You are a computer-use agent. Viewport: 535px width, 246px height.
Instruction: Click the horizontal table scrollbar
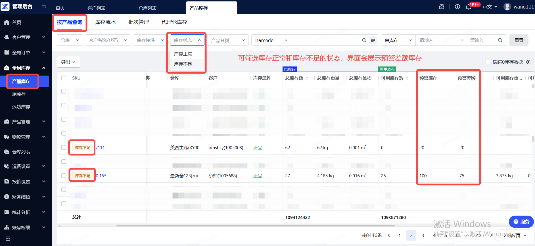click(x=256, y=226)
